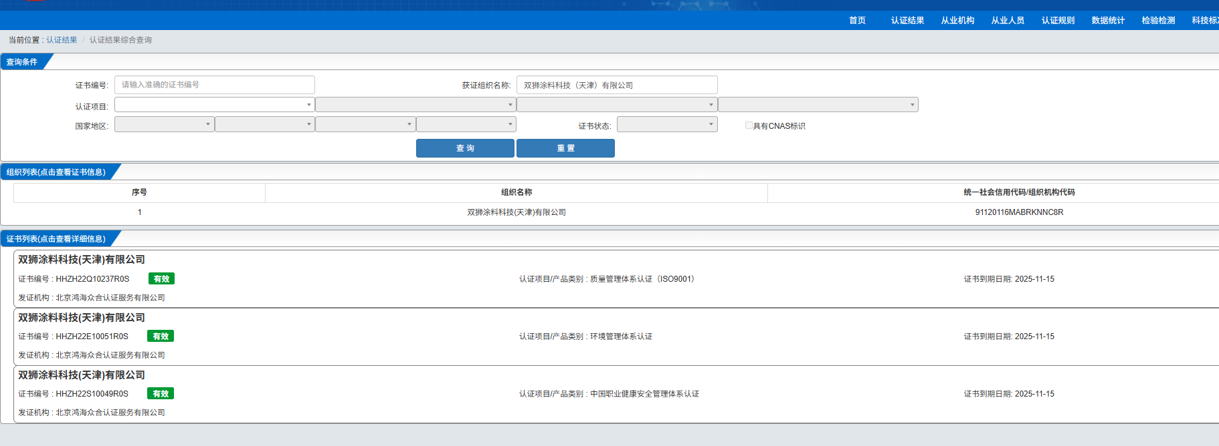The height and width of the screenshot is (446, 1219).
Task: Focus the 获证组织名称 input field
Action: pos(617,85)
